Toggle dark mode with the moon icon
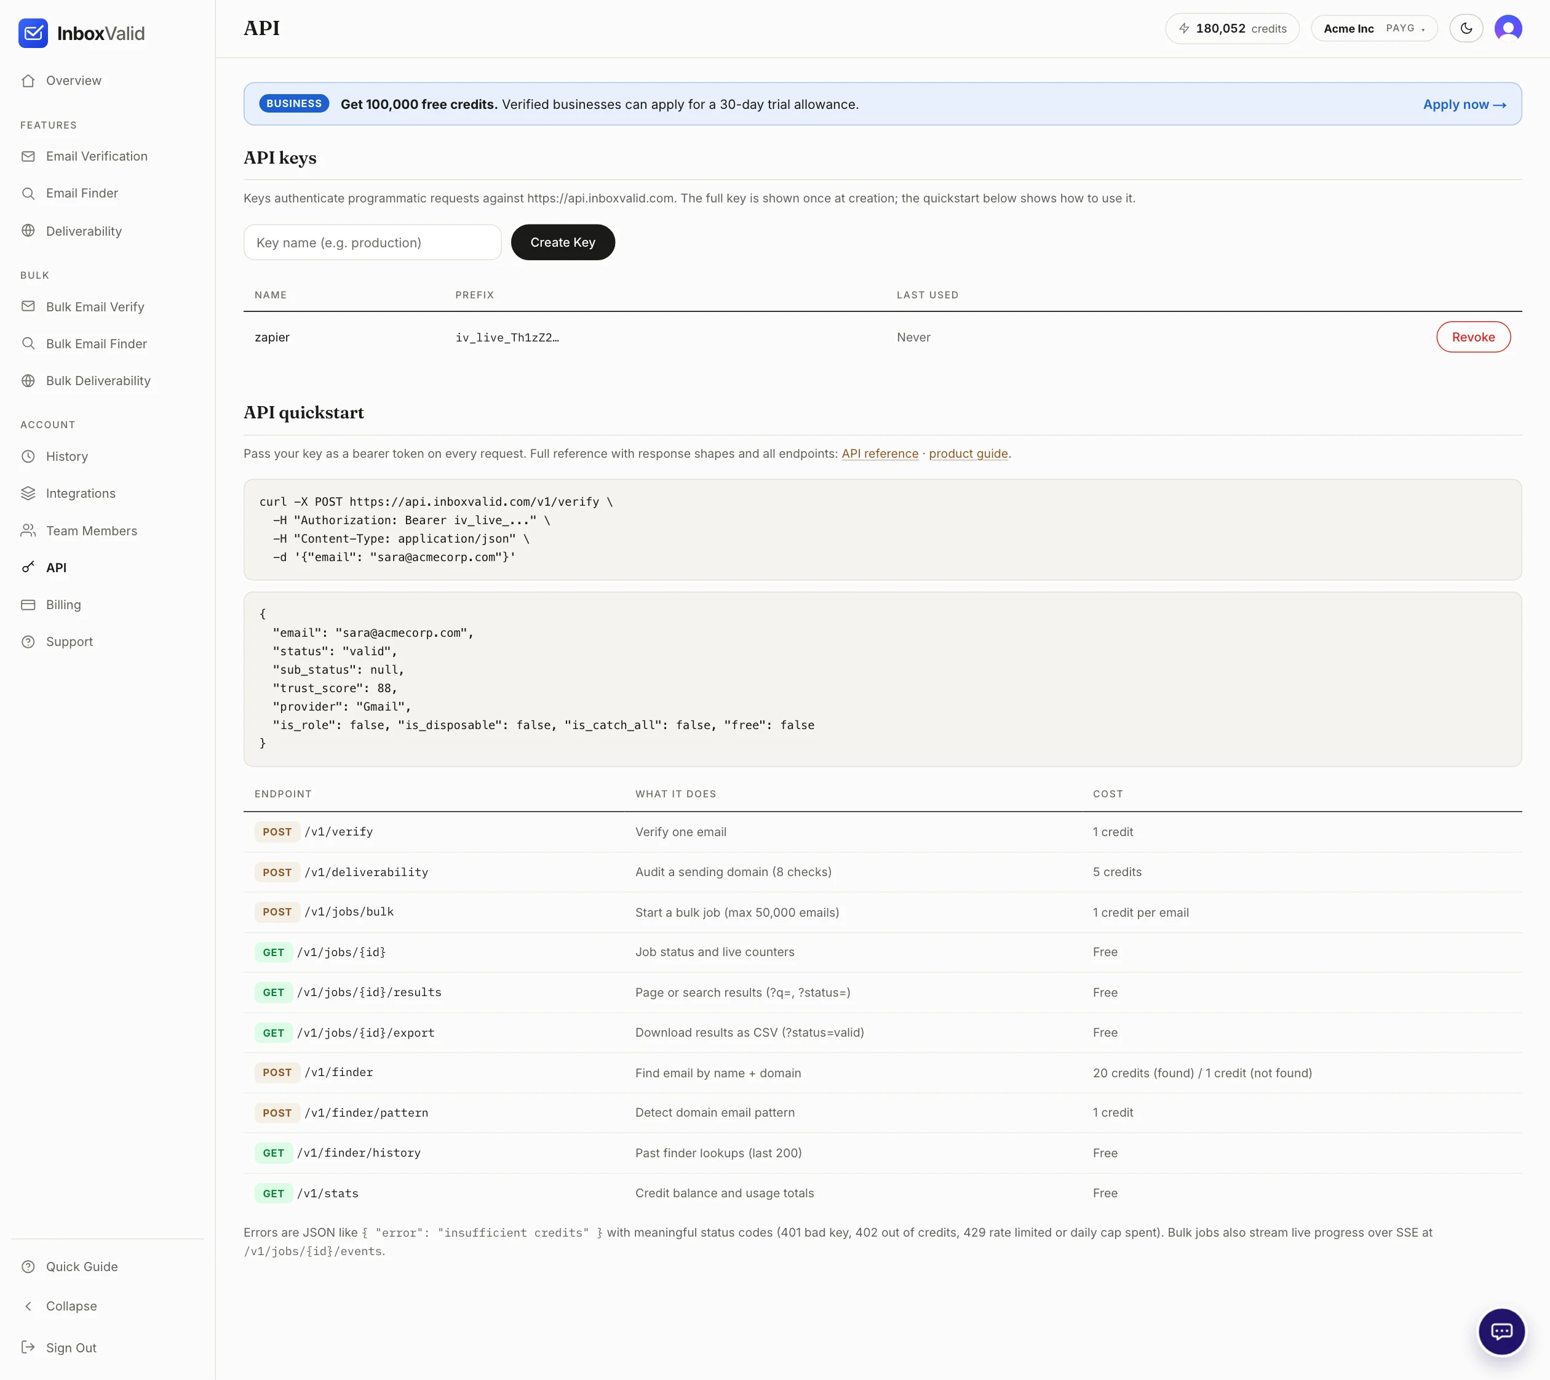The image size is (1550, 1380). coord(1466,29)
